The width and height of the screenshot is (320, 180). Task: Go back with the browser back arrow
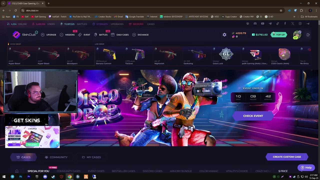tap(3, 10)
